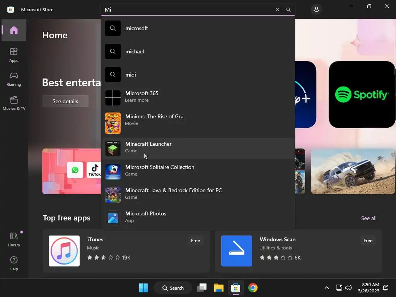Screen dimensions: 396x297
Task: Choose Microsoft Photos app suggestion
Action: [198, 217]
